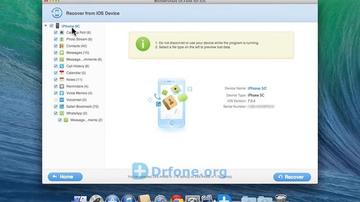This screenshot has width=360, height=202.
Task: Uncheck the Photo Stream checkbox
Action: pyautogui.click(x=56, y=39)
